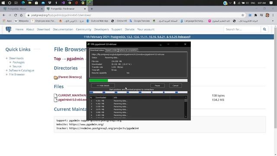Bookmark this page with star icon

pos(243,15)
